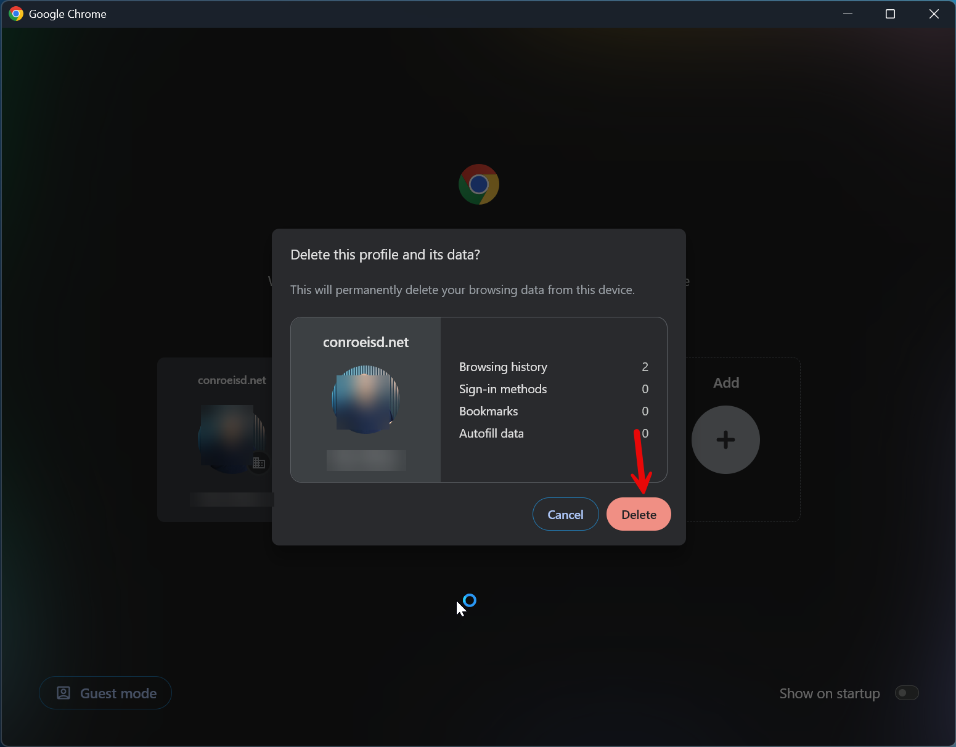This screenshot has height=747, width=956.
Task: Select the Browsing history row label
Action: (x=503, y=367)
